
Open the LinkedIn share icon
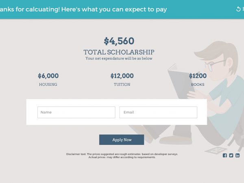pyautogui.click(x=237, y=155)
